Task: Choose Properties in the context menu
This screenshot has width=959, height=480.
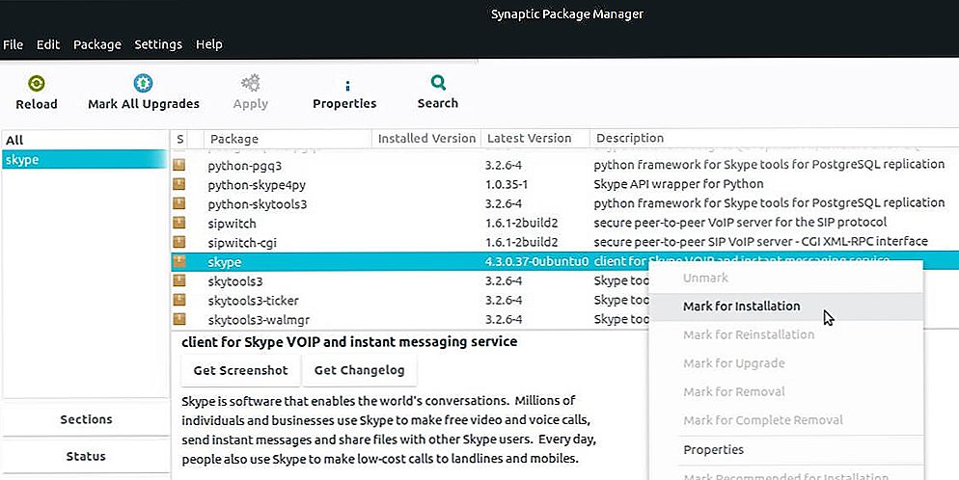Action: pyautogui.click(x=784, y=449)
